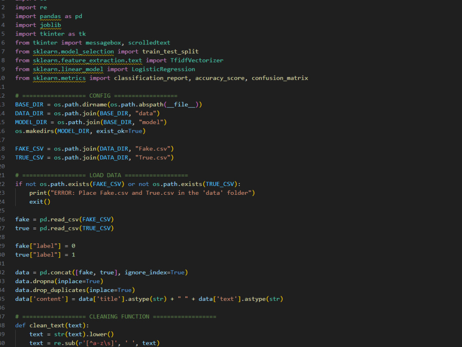Click the 'title' column key string
The width and height of the screenshot is (462, 347).
point(109,299)
